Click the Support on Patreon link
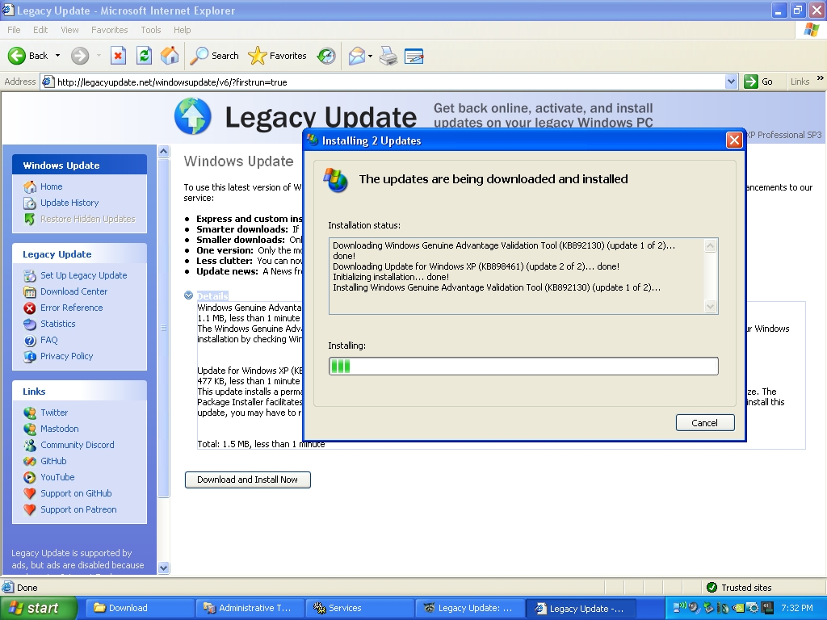 (x=78, y=510)
